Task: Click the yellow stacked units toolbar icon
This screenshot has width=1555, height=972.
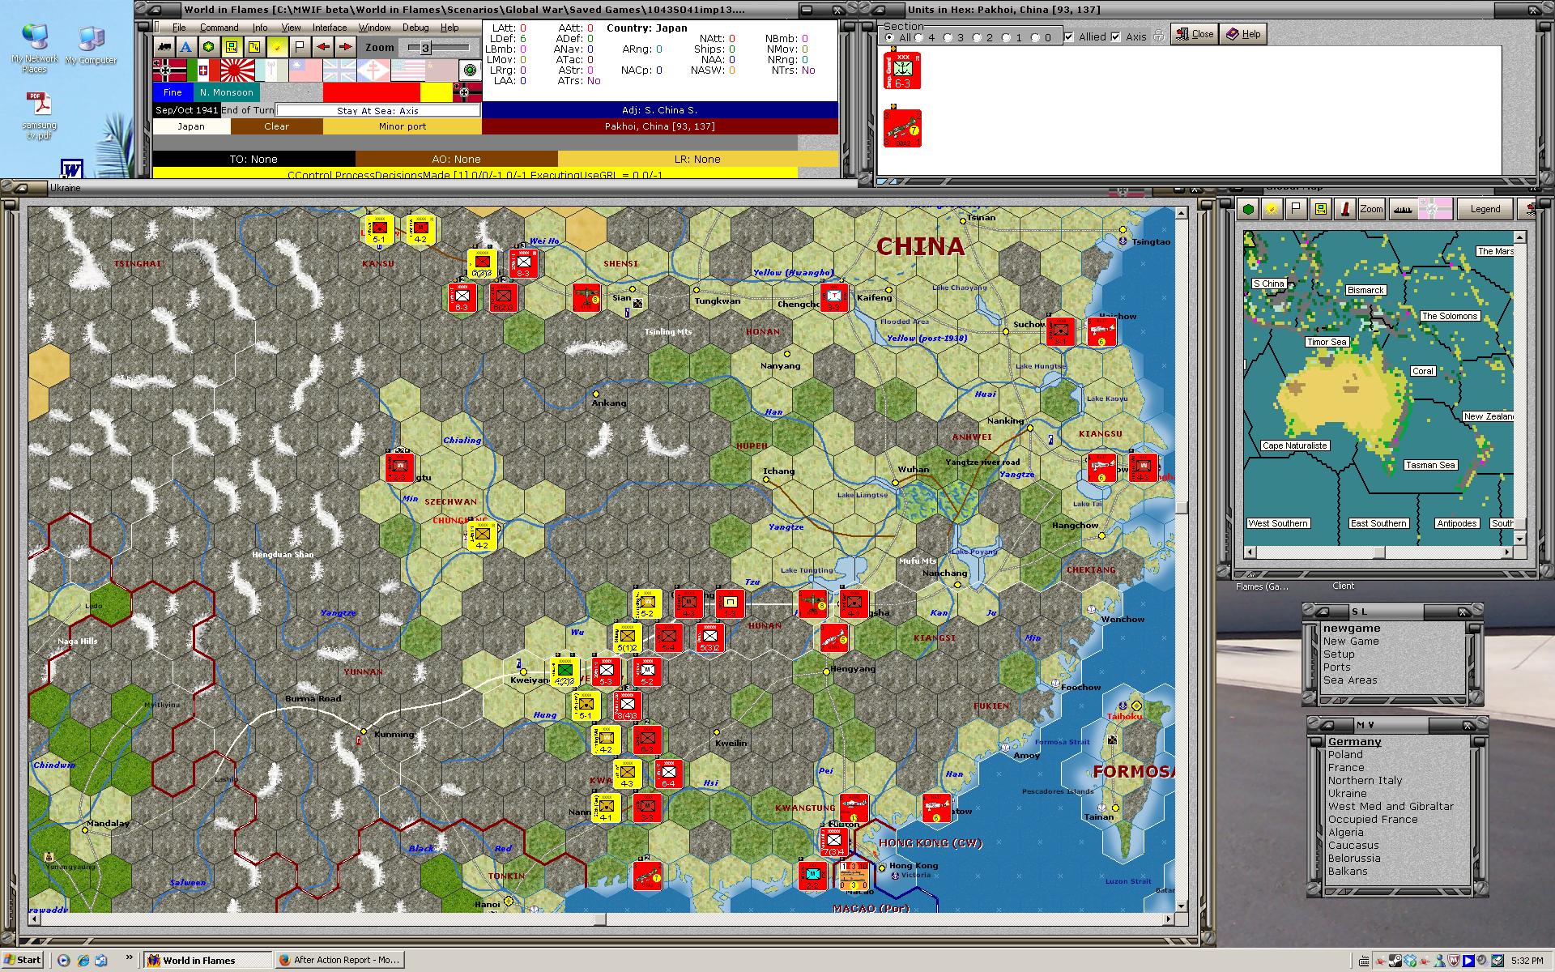Action: (x=254, y=47)
